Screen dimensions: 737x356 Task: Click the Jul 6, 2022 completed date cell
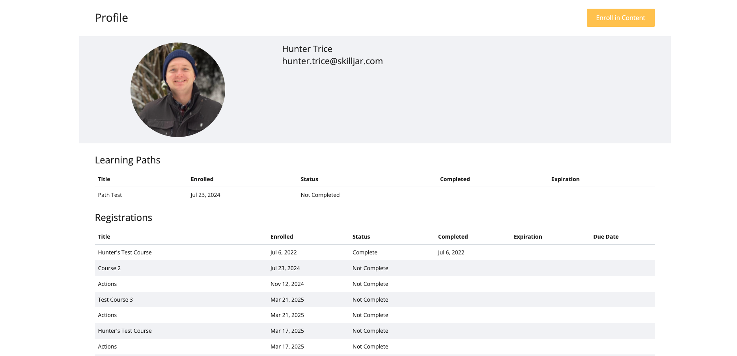(451, 252)
